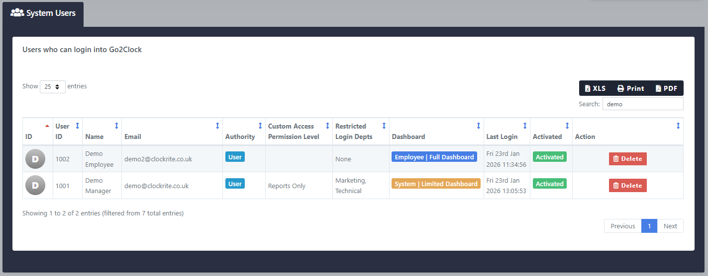Sort by Activated column arrow
The width and height of the screenshot is (708, 276).
click(567, 126)
